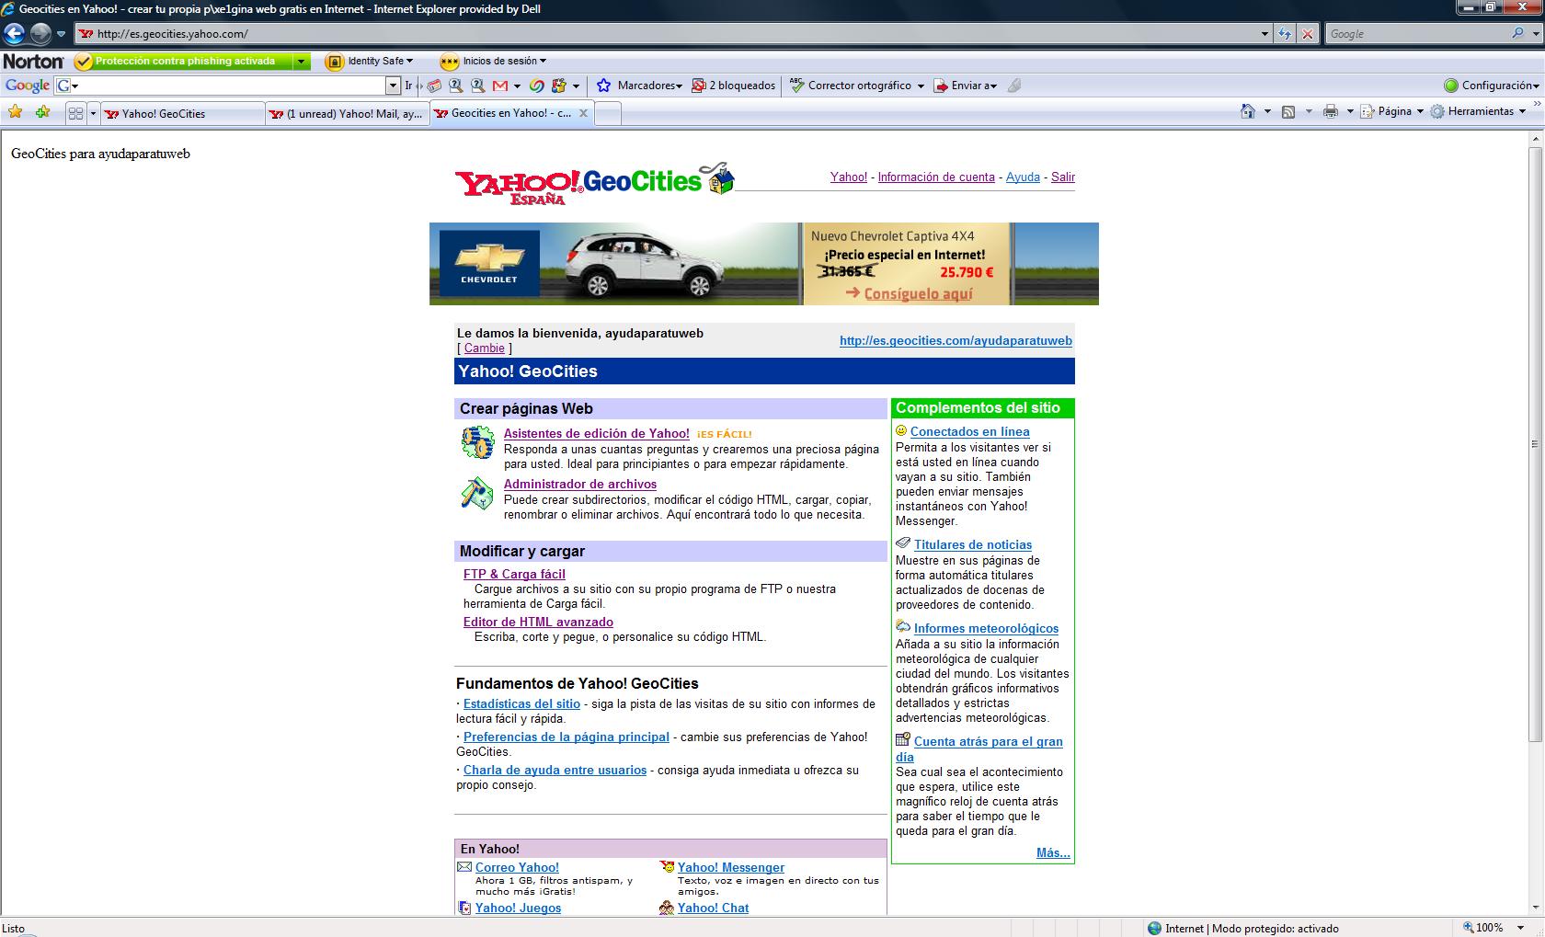Click the vertical scrollbar thumb

[1535, 444]
